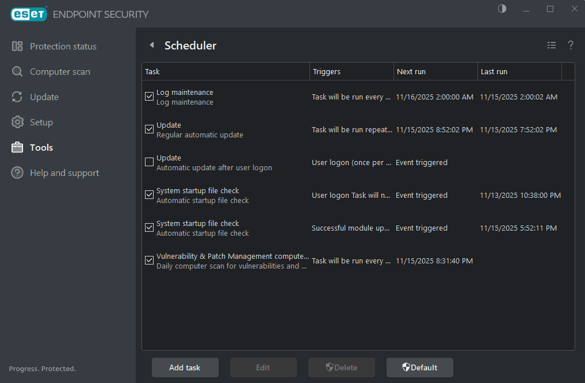Open Update section in sidebar
This screenshot has height=383, width=585.
point(44,97)
